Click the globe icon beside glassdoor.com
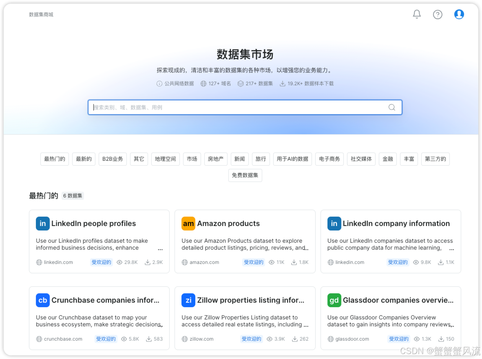482x359 pixels. click(x=330, y=339)
